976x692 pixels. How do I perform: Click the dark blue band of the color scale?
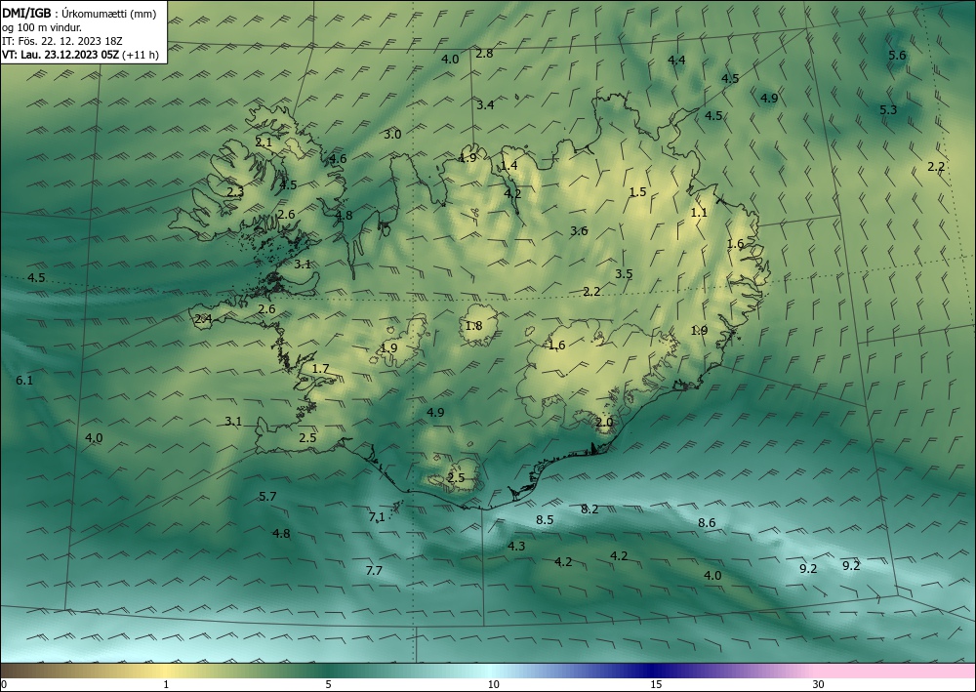click(x=650, y=671)
